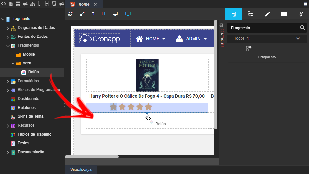Expand the Documentação node
Viewport: 309px width, 174px height.
pos(8,153)
